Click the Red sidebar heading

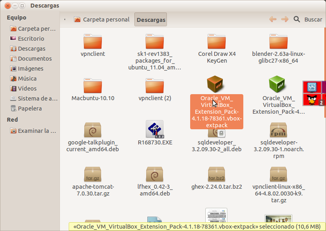[x=12, y=120]
